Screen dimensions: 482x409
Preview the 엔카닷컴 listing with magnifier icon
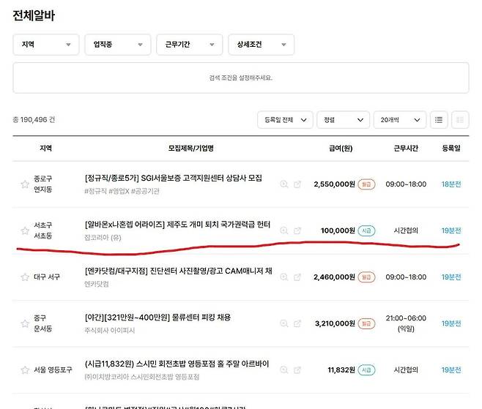click(284, 277)
